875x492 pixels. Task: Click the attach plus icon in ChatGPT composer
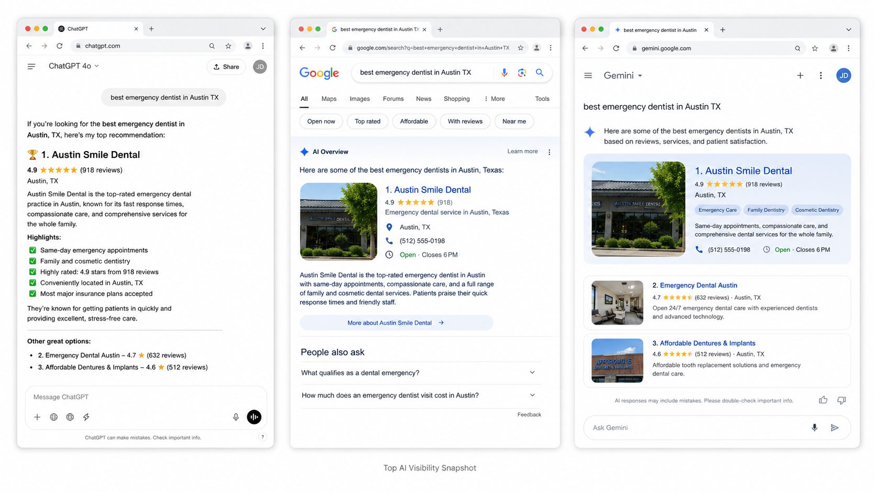tap(37, 417)
